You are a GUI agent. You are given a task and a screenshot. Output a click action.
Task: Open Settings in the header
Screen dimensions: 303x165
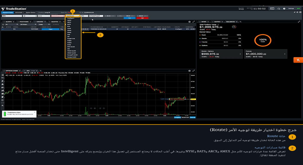[291, 9]
